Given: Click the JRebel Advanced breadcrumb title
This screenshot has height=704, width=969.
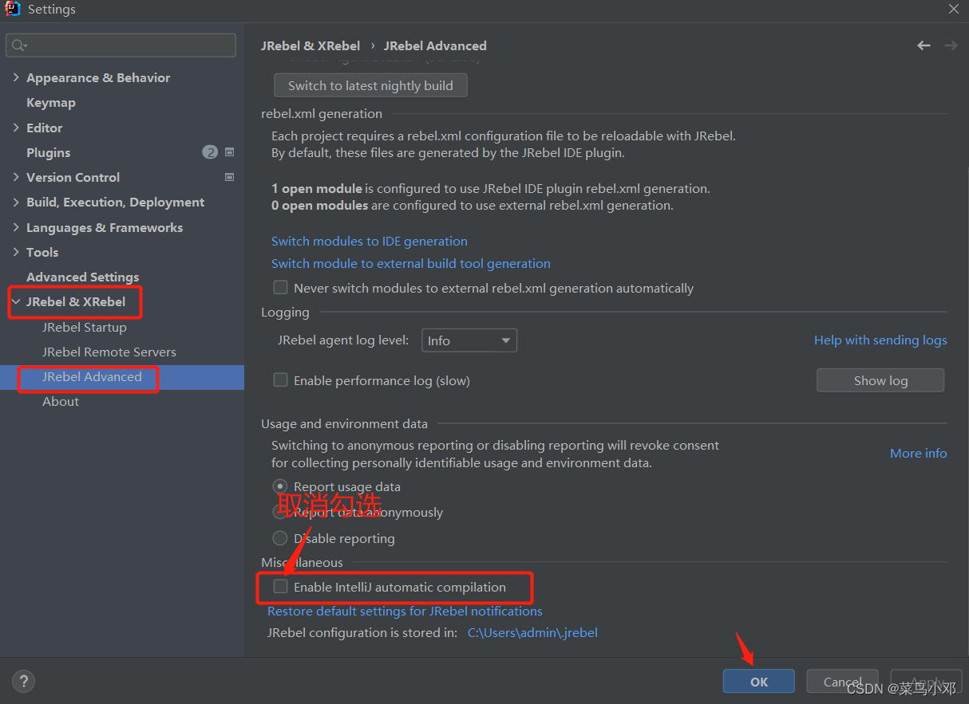Looking at the screenshot, I should click(435, 45).
